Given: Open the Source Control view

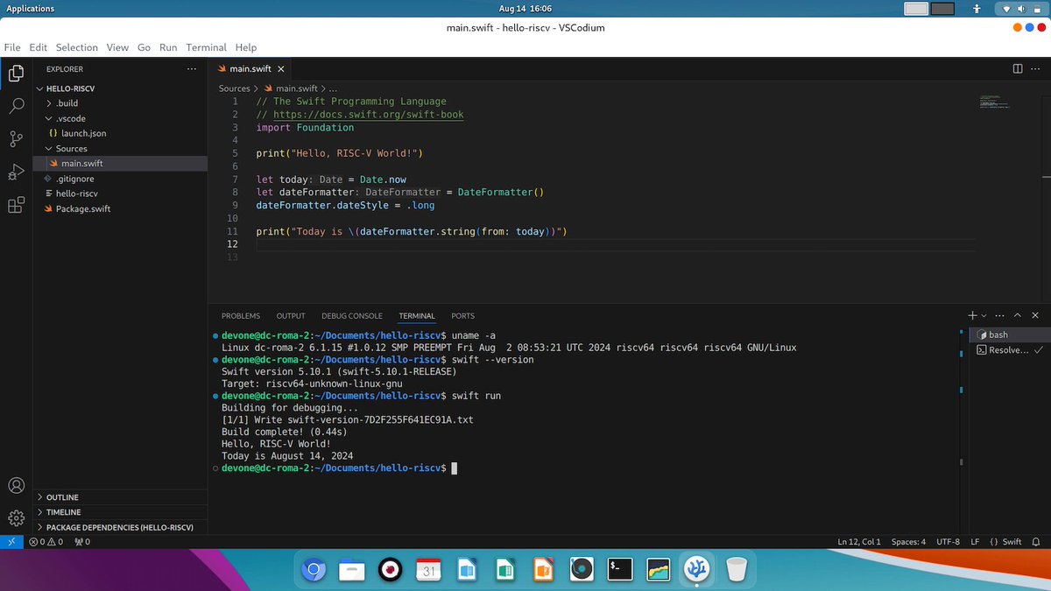Looking at the screenshot, I should click(x=16, y=138).
